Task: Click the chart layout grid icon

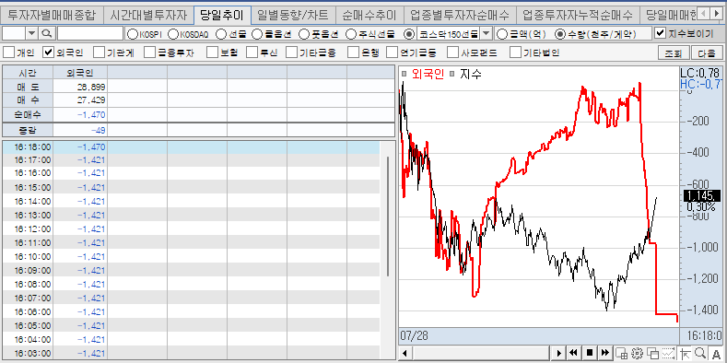Action: (x=622, y=353)
